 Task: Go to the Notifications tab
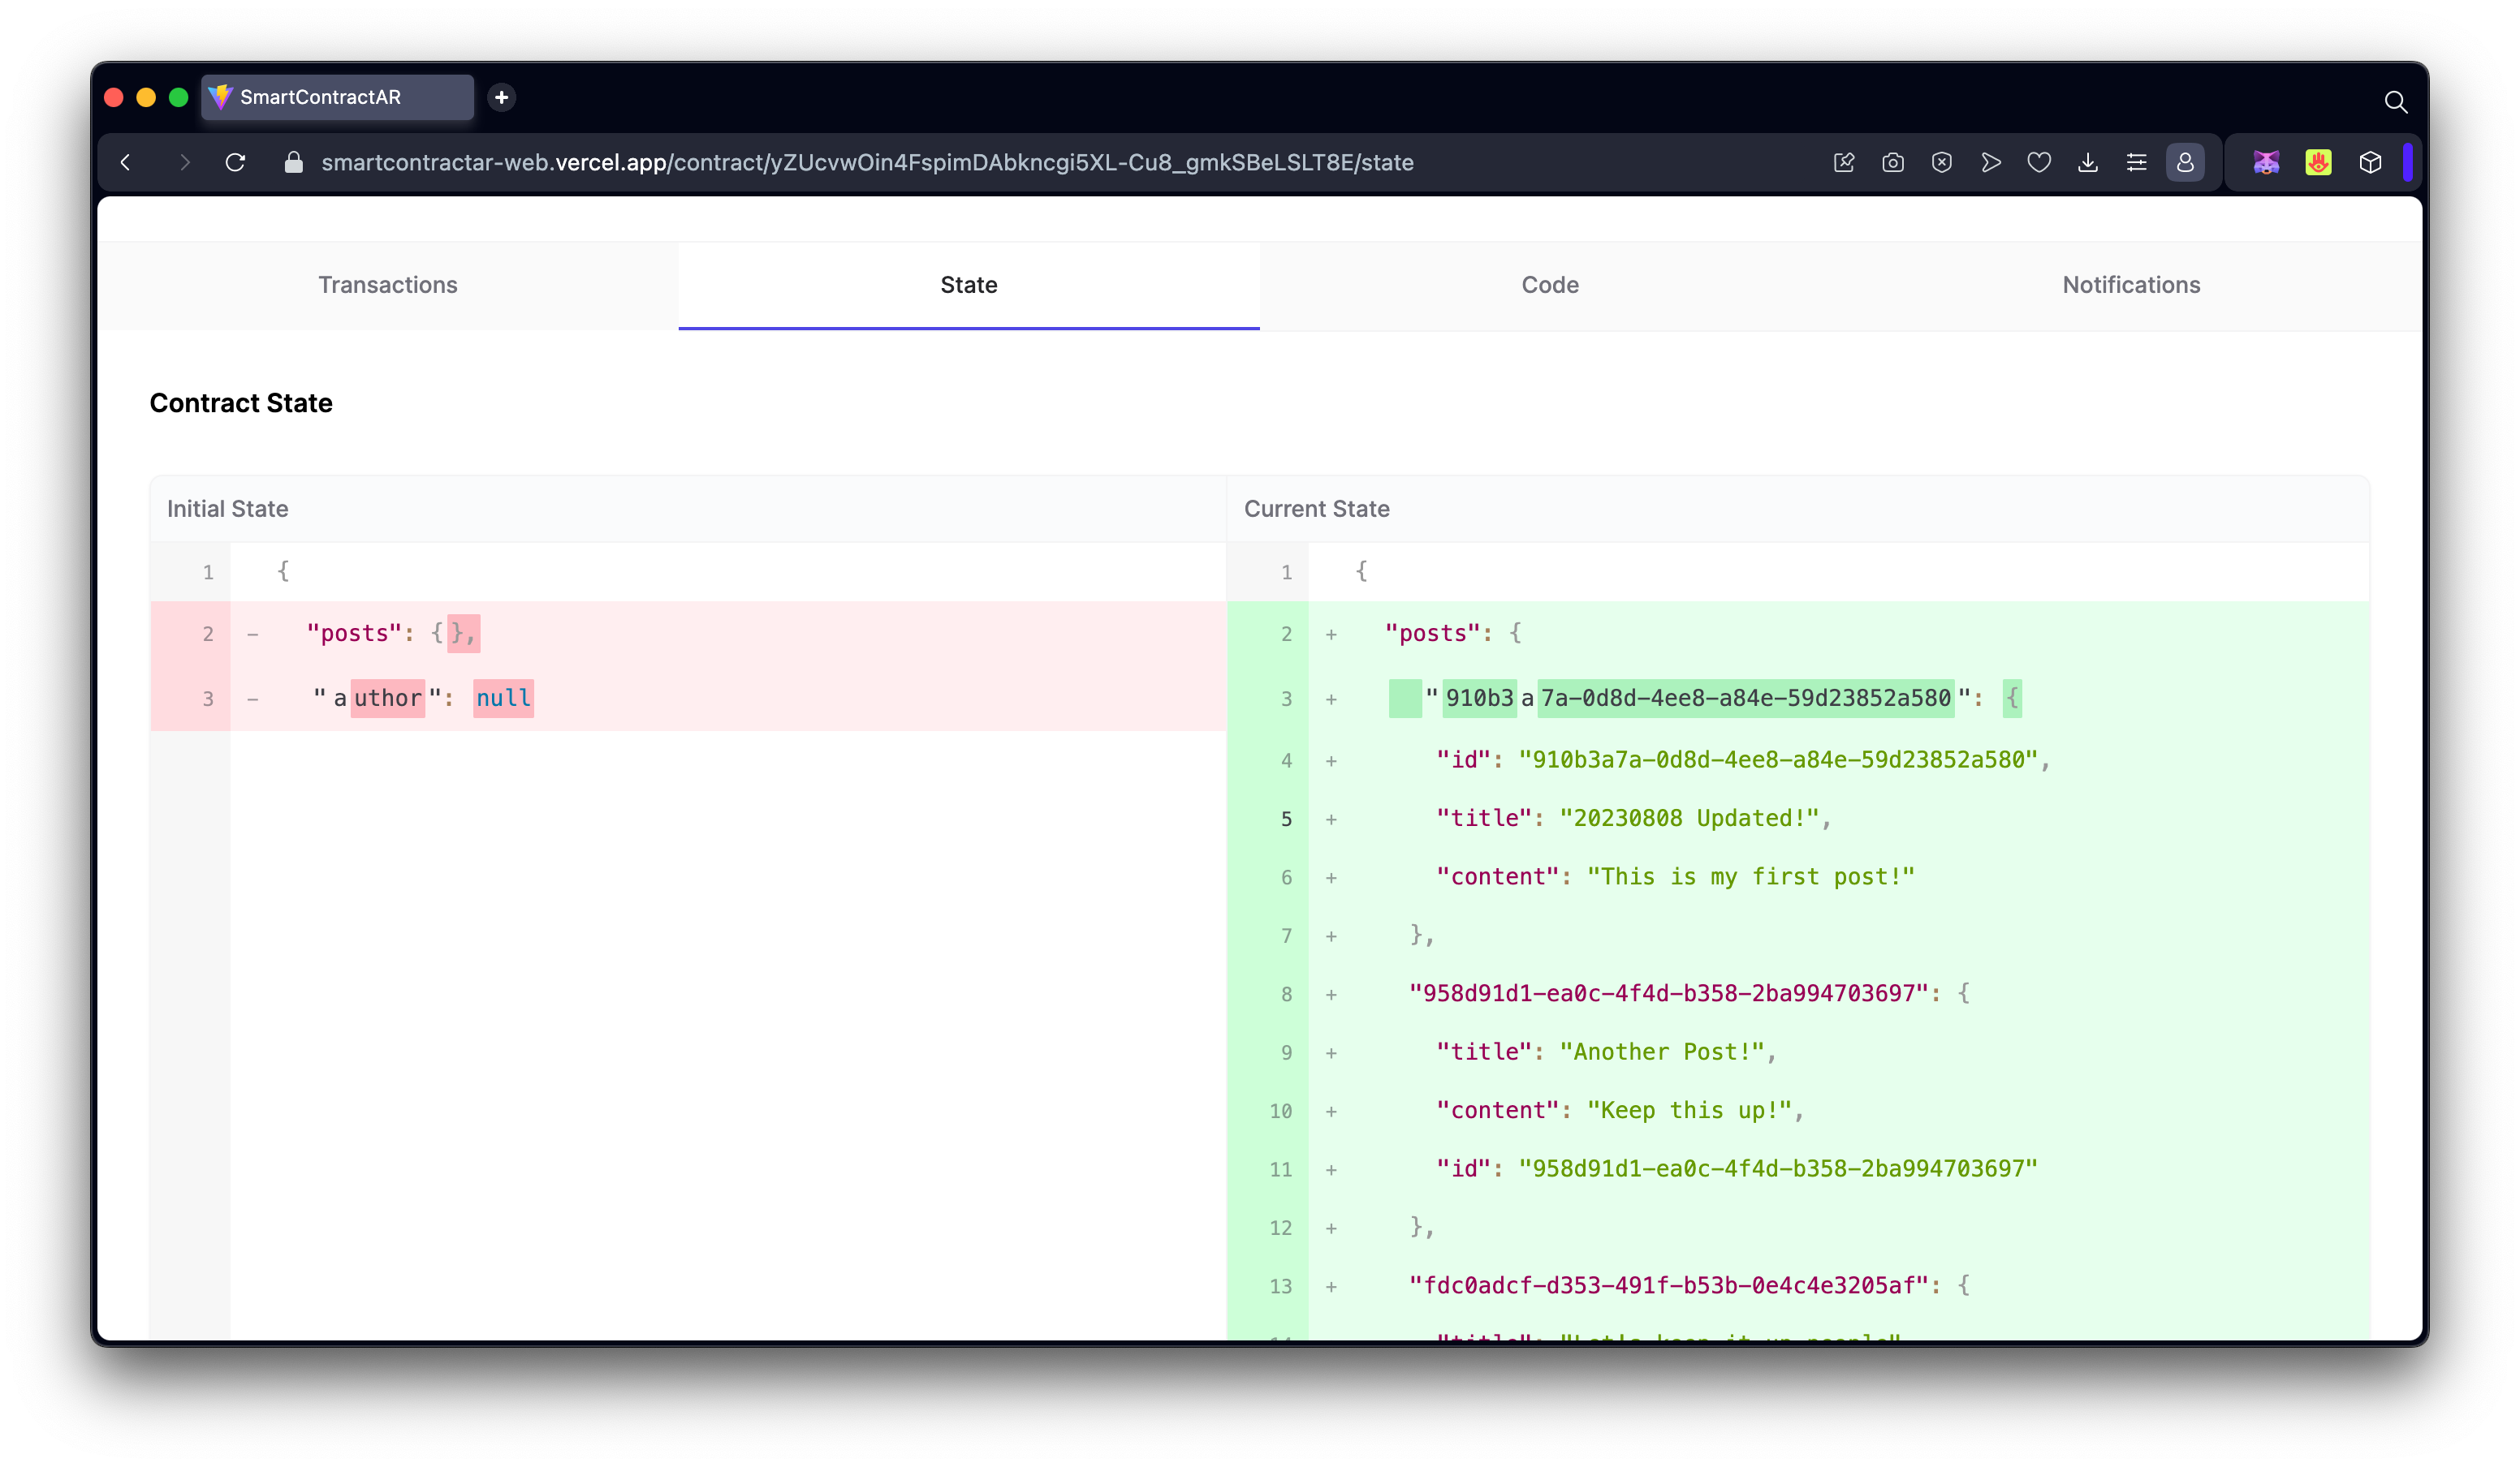[2130, 285]
